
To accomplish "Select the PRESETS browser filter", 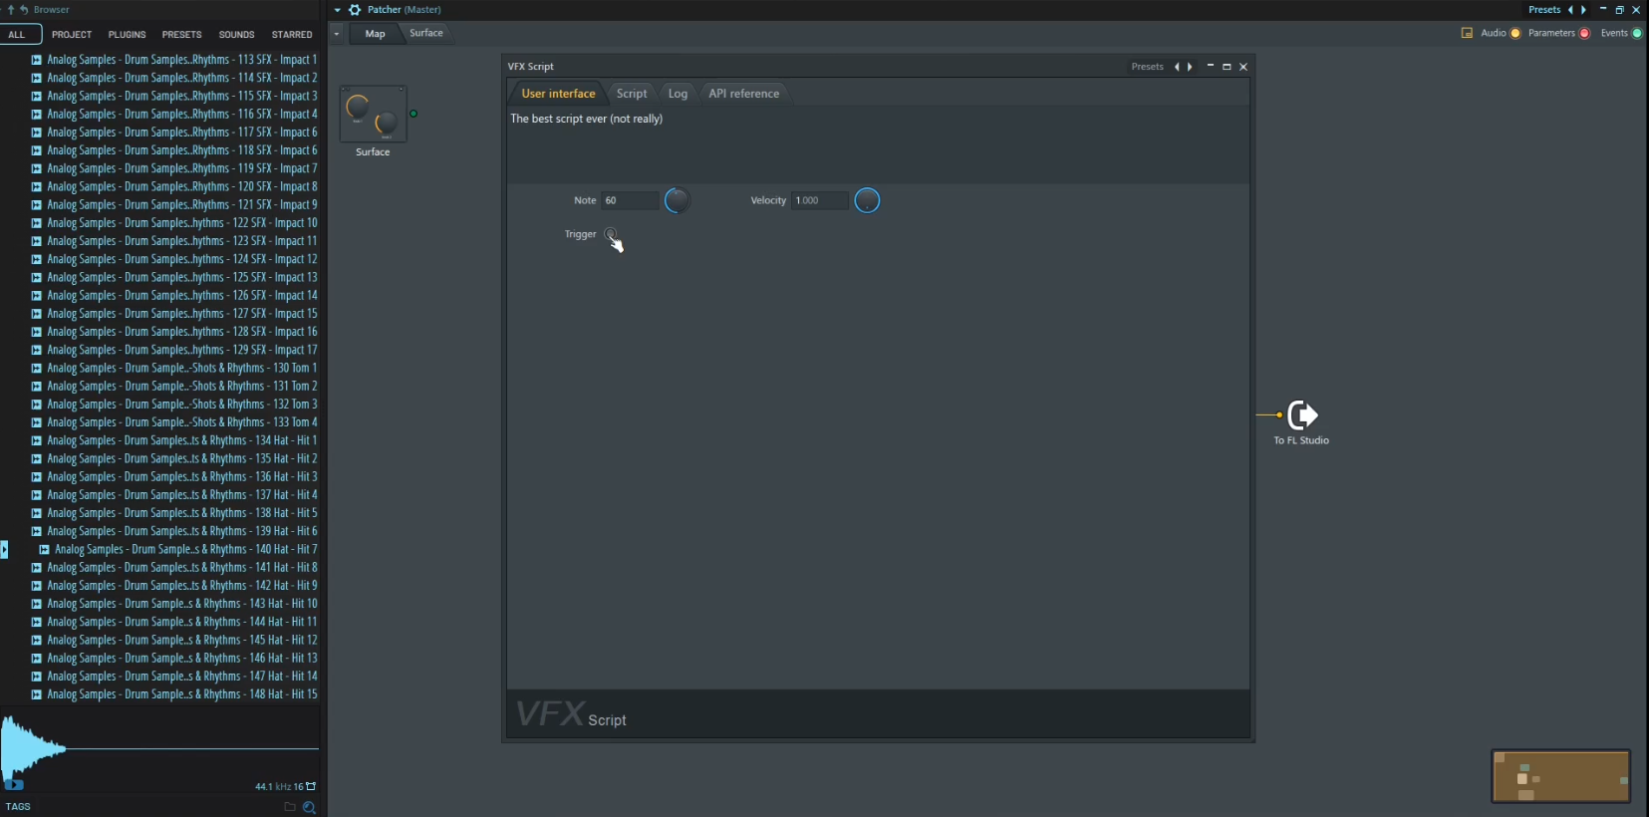I will (x=181, y=35).
